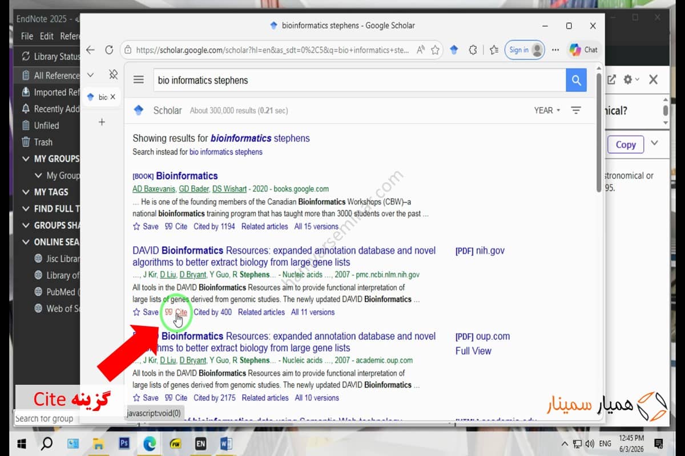Open 'Cited by 1194' link

(x=214, y=226)
